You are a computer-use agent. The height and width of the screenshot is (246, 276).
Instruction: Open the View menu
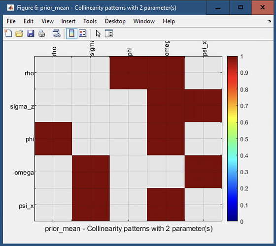[47, 21]
